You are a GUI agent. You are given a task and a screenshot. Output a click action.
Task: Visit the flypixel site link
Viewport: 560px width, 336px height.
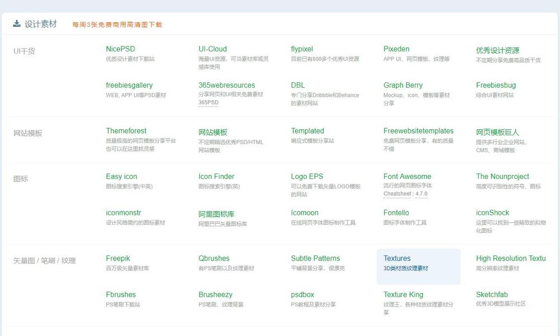[302, 49]
